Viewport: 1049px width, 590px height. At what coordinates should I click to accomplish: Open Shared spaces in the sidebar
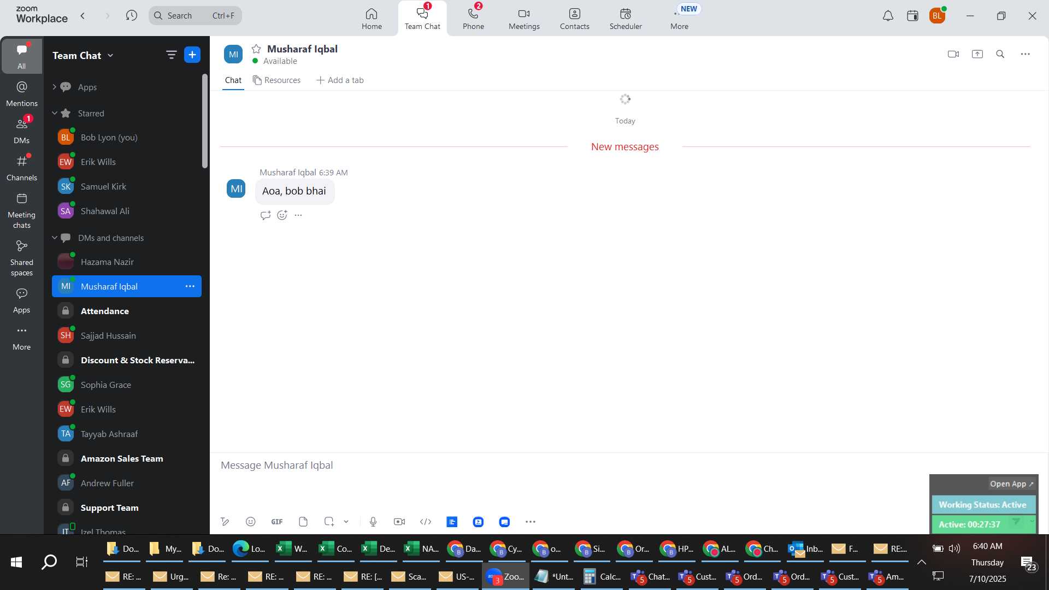(x=22, y=258)
